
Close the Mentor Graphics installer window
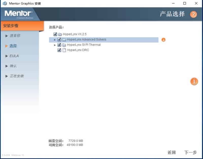[196, 4]
